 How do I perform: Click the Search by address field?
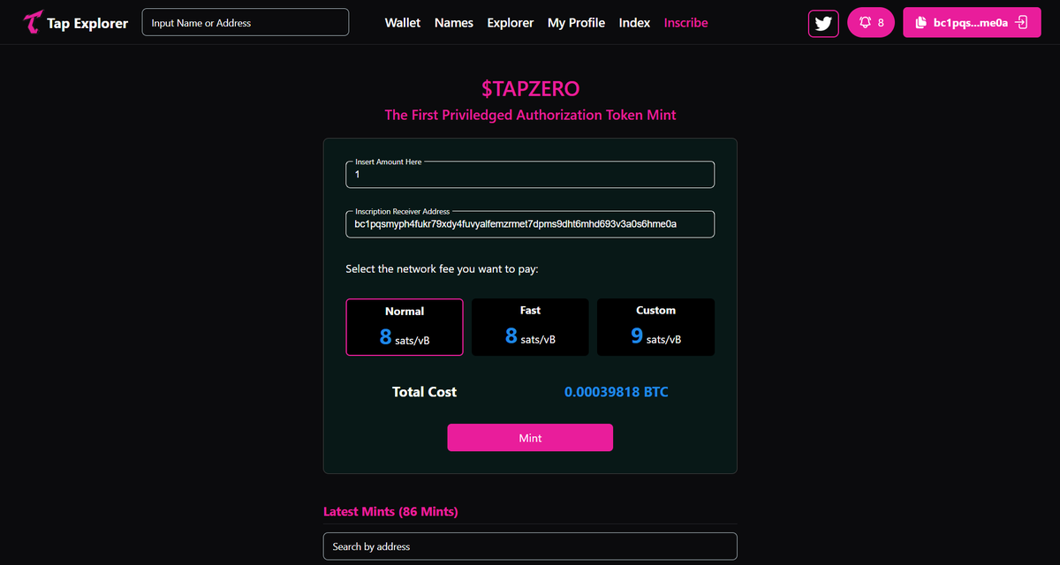[530, 546]
